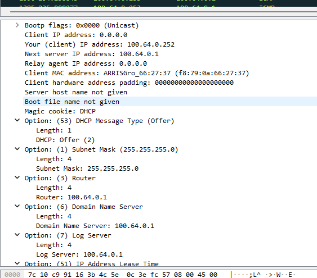Viewport: 317px width, 278px height.
Task: Collapse Option (7) Log Server
Action: (x=17, y=235)
